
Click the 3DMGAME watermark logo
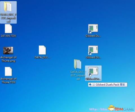[x=121, y=109]
